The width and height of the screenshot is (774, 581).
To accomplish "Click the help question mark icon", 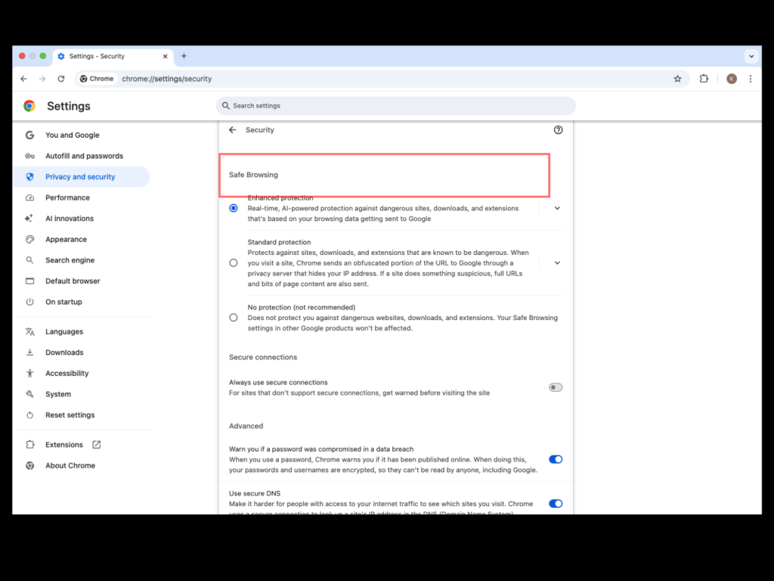I will 558,130.
